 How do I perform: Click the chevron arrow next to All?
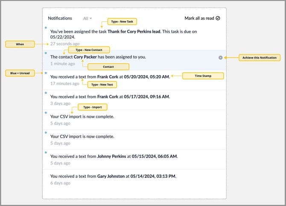point(90,18)
